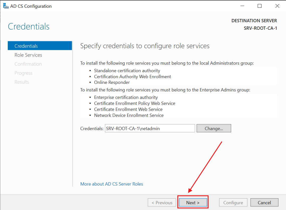The width and height of the screenshot is (286, 210).
Task: Click the DESTINATION SERVER label
Action: coord(254,20)
